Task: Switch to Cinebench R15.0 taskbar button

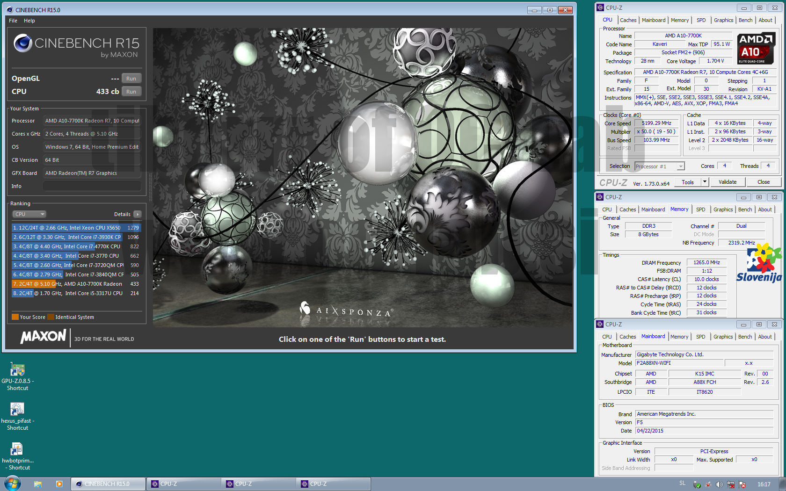Action: (x=108, y=484)
